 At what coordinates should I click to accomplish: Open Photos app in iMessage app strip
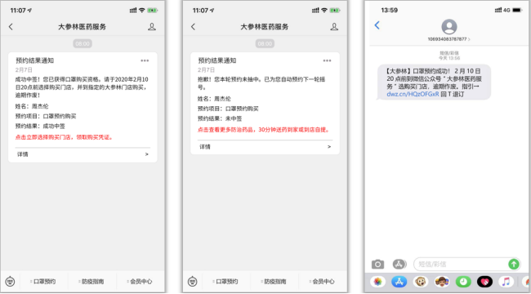(378, 282)
